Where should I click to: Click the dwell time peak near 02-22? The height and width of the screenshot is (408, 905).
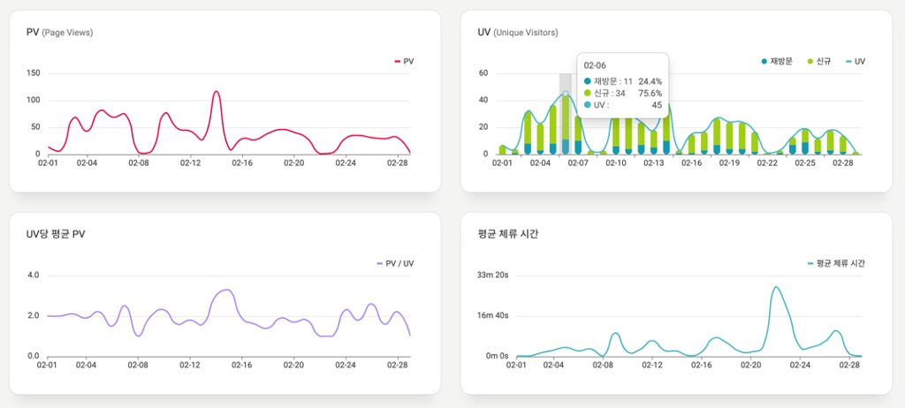point(776,287)
